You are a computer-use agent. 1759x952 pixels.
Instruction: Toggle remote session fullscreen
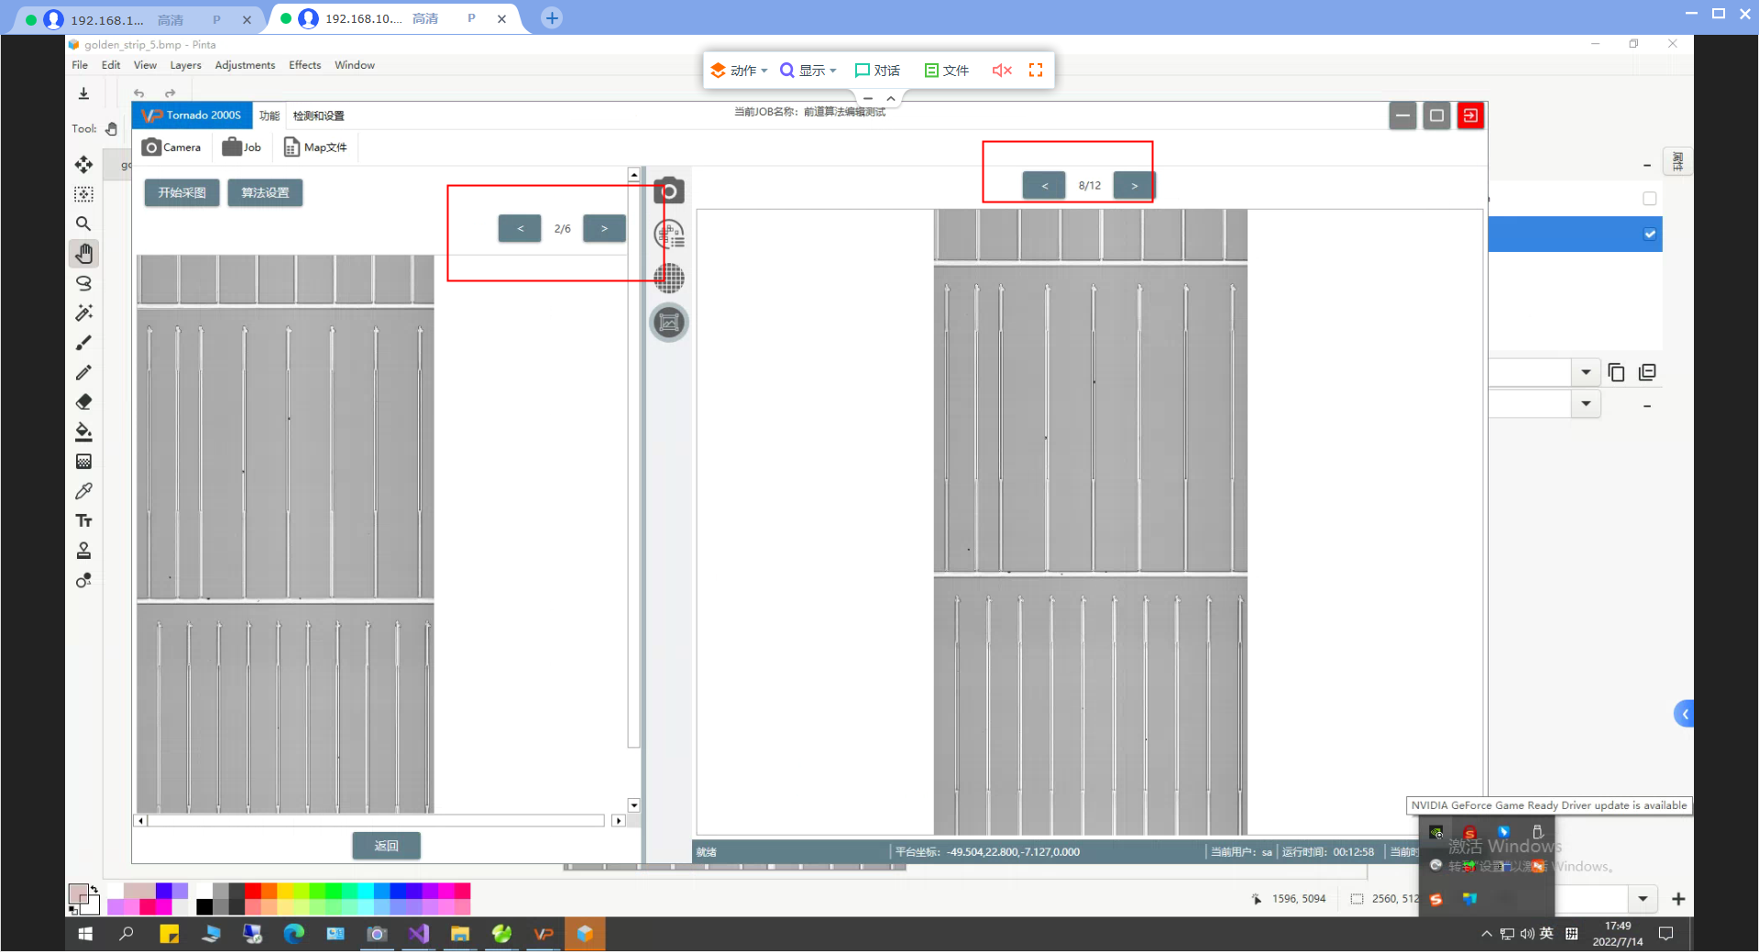1036,71
